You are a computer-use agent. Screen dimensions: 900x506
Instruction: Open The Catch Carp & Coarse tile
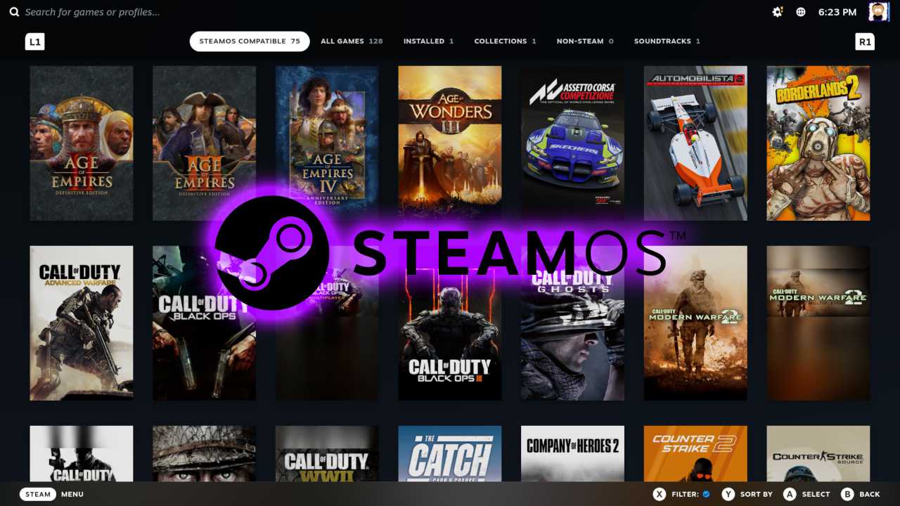click(450, 453)
